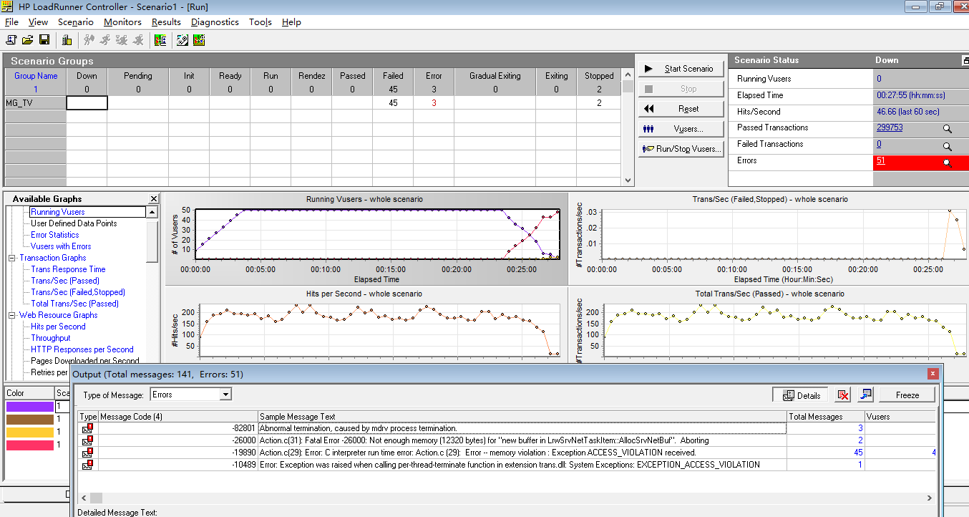Click the Vusers... button
This screenshot has height=517, width=969.
(x=681, y=129)
